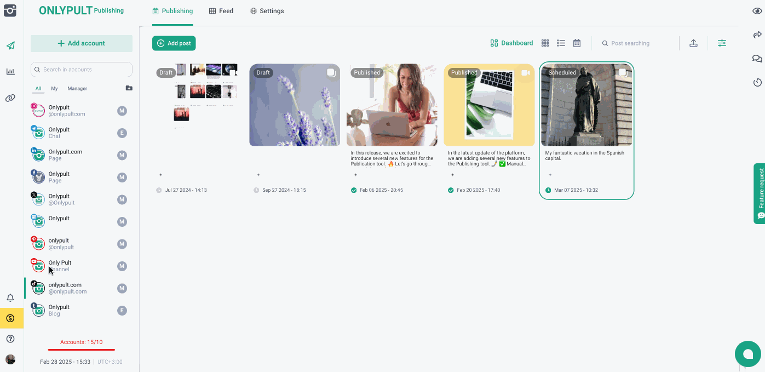Open the Feed tab
The height and width of the screenshot is (372, 765).
pos(221,11)
